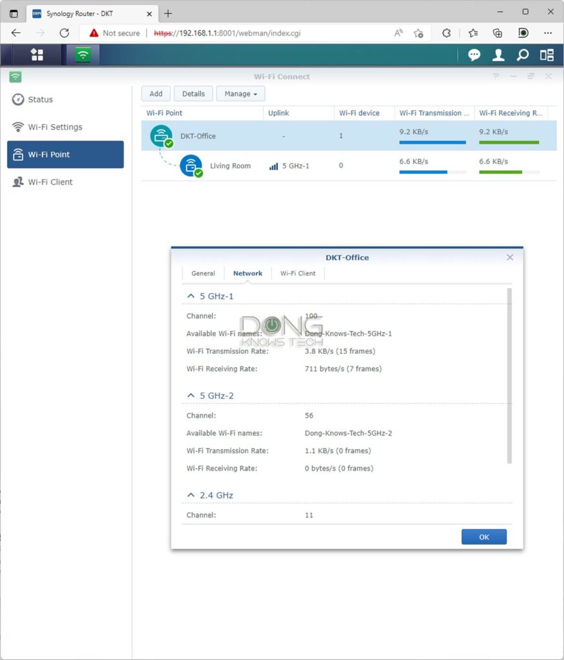Click the DKT-Office receiving rate bar
Image resolution: width=564 pixels, height=660 pixels.
pyautogui.click(x=509, y=142)
